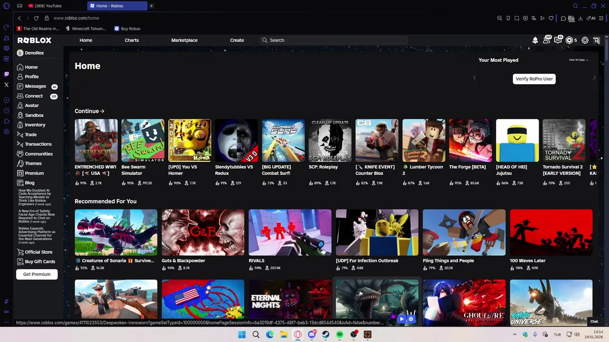The image size is (609, 342).
Task: Open the tab search magnifier in title bar
Action: click(x=575, y=6)
